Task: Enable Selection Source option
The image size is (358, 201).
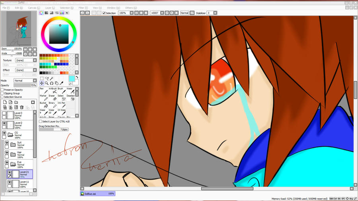Action: tap(2, 97)
